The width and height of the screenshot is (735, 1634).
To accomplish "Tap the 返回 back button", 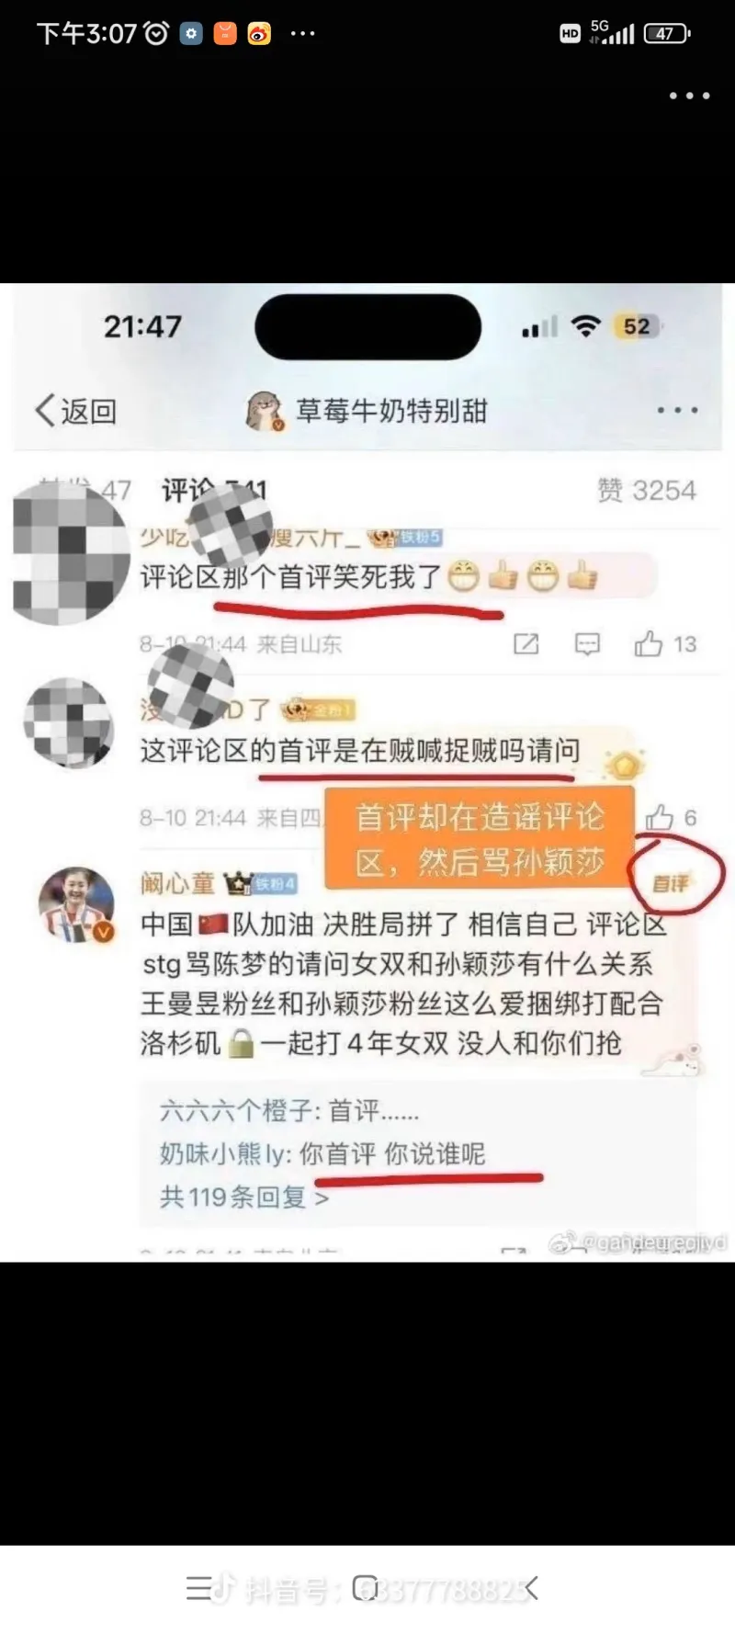I will pos(76,411).
